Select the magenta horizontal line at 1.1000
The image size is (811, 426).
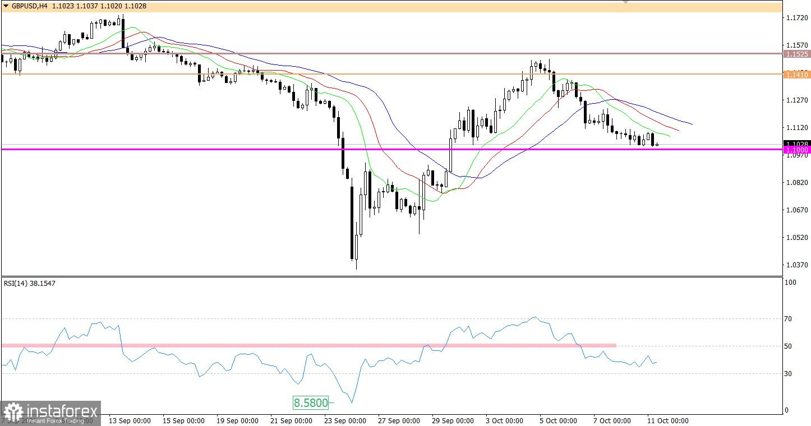(391, 149)
